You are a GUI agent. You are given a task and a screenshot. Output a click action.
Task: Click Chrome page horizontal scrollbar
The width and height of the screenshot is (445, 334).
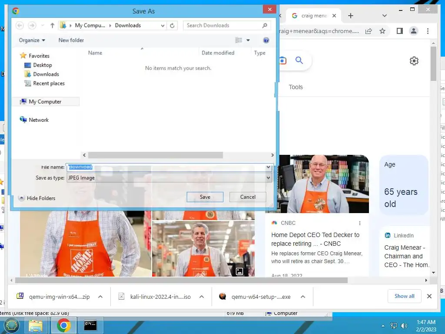coord(182,281)
